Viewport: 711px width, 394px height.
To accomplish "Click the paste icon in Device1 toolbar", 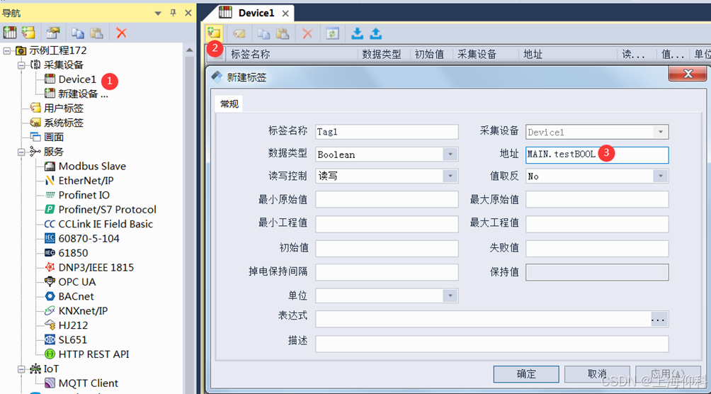I will point(283,33).
